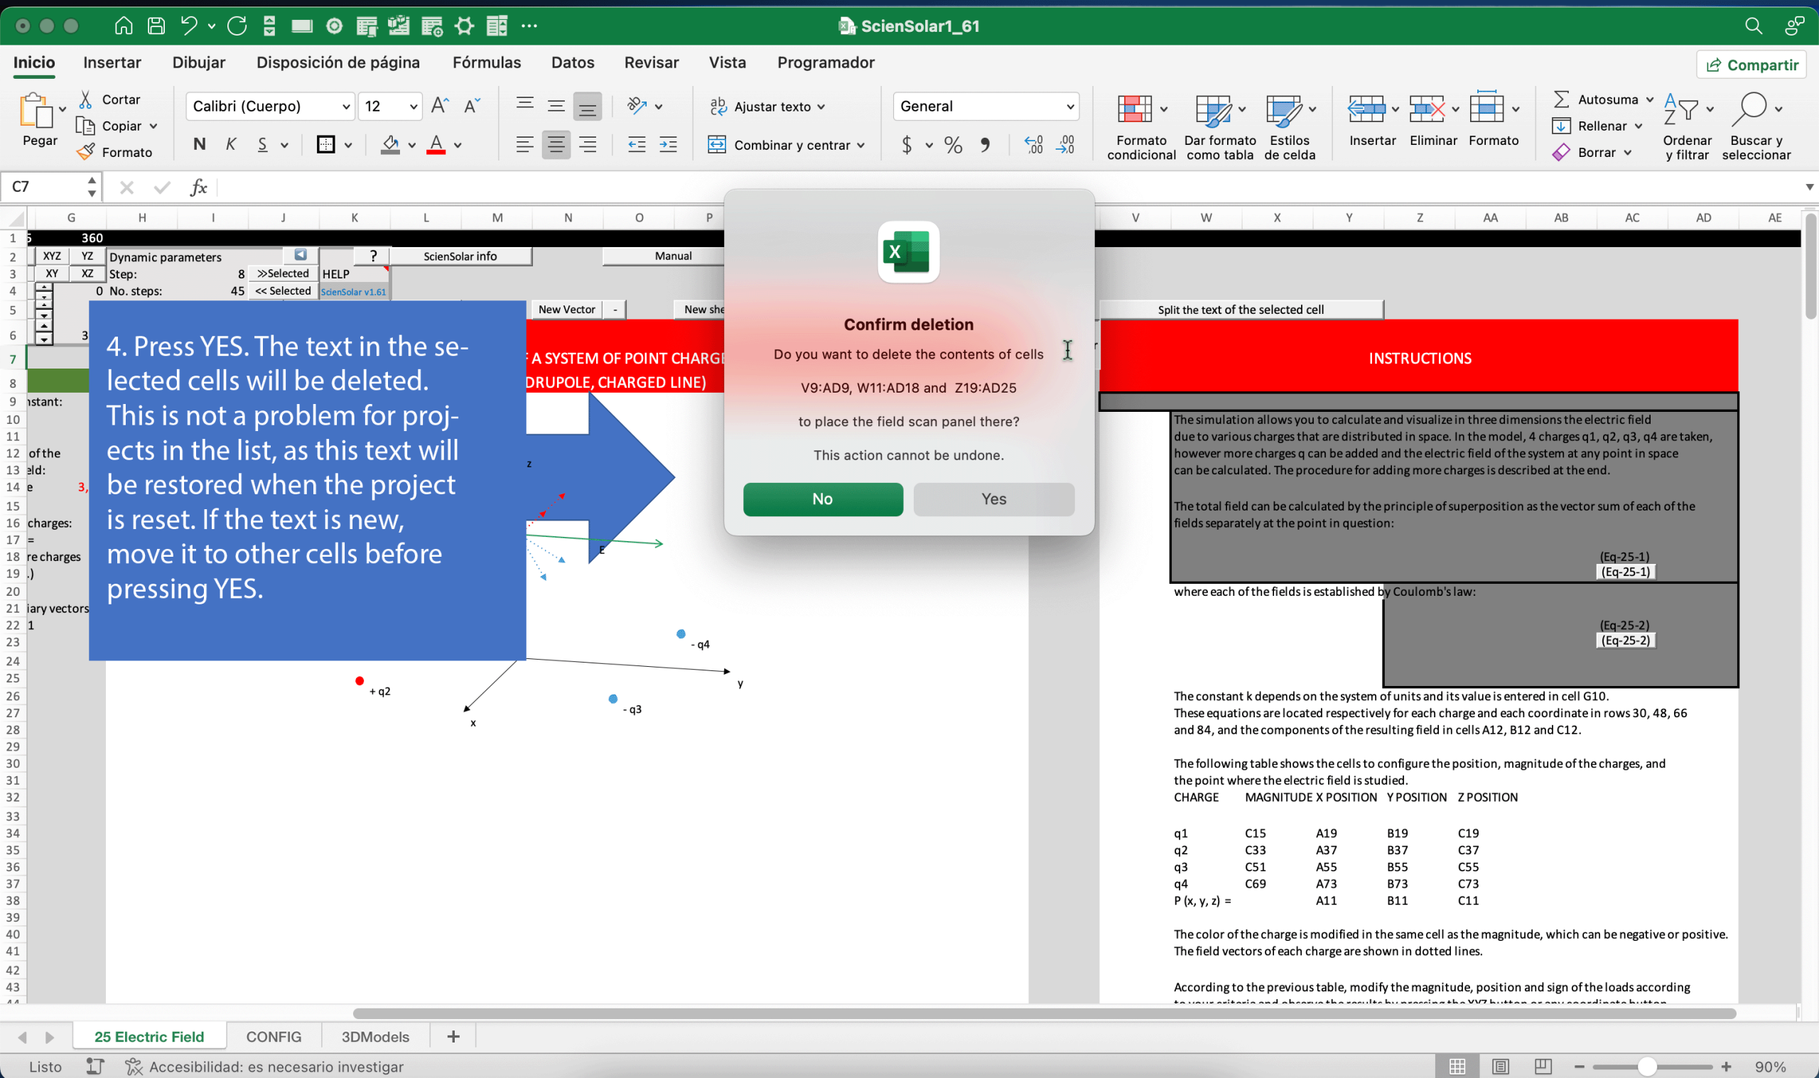The height and width of the screenshot is (1078, 1819).
Task: Toggle bold formatting N button
Action: [x=199, y=145]
